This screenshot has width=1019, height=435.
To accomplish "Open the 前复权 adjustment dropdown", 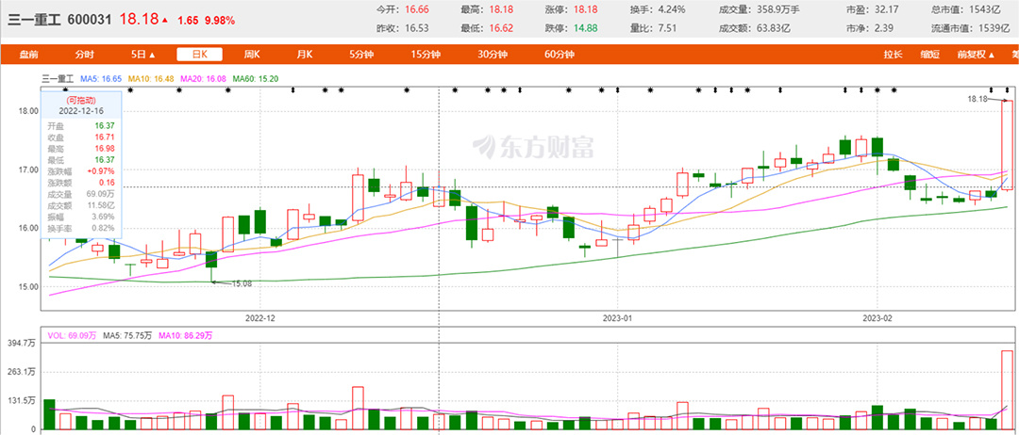I will point(977,56).
